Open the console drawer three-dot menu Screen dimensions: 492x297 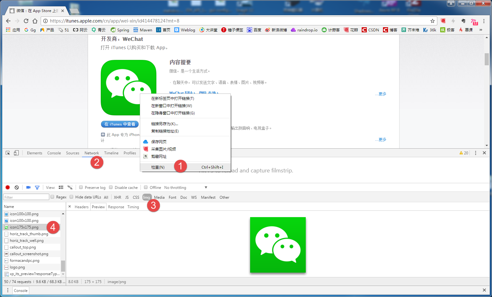click(8, 290)
